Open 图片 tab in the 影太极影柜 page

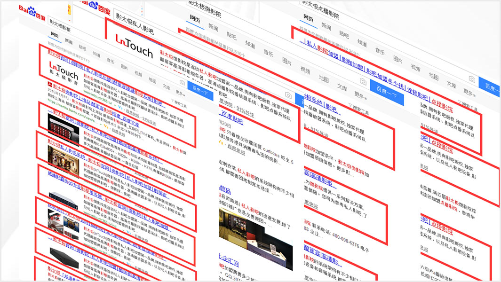coord(125,67)
